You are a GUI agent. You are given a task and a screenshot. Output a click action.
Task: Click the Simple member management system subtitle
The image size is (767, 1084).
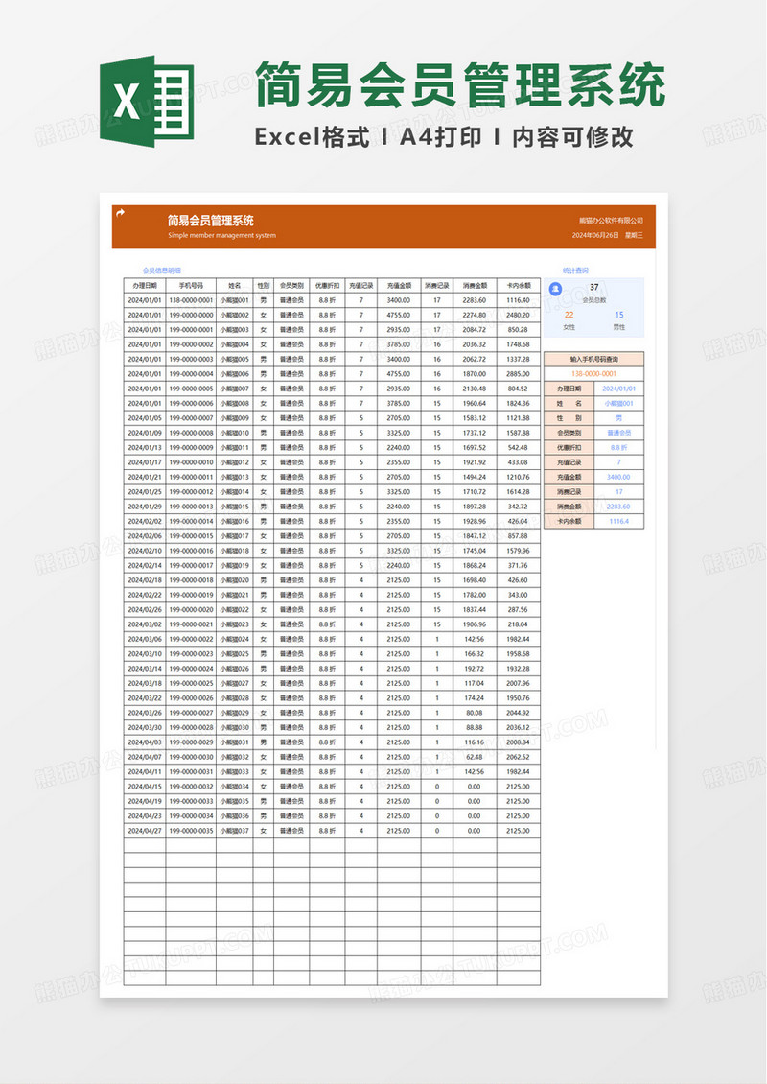pos(221,236)
